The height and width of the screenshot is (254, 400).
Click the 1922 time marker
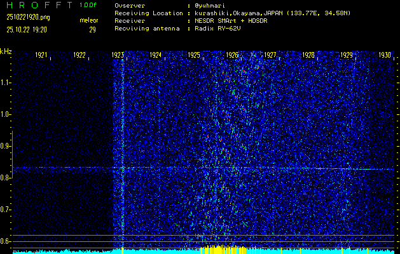point(79,55)
